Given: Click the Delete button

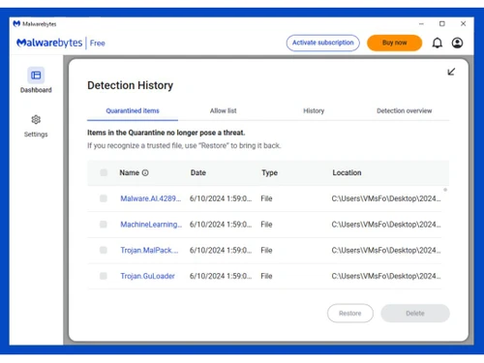Looking at the screenshot, I should (x=415, y=313).
